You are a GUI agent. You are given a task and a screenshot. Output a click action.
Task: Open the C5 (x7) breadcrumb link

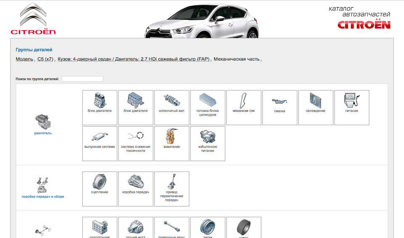pos(45,59)
